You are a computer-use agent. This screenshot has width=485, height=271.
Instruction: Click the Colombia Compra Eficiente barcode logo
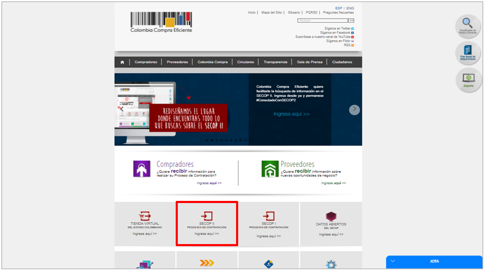coord(161,22)
